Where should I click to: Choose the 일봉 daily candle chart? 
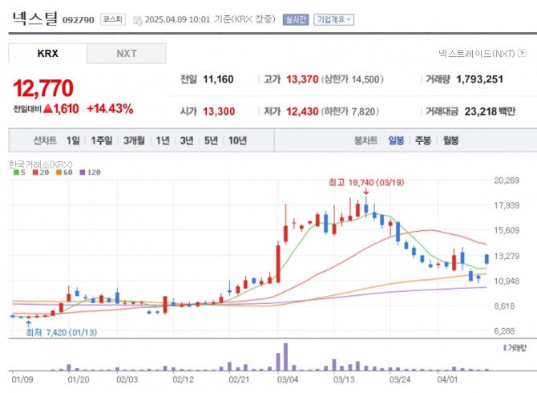click(x=396, y=140)
